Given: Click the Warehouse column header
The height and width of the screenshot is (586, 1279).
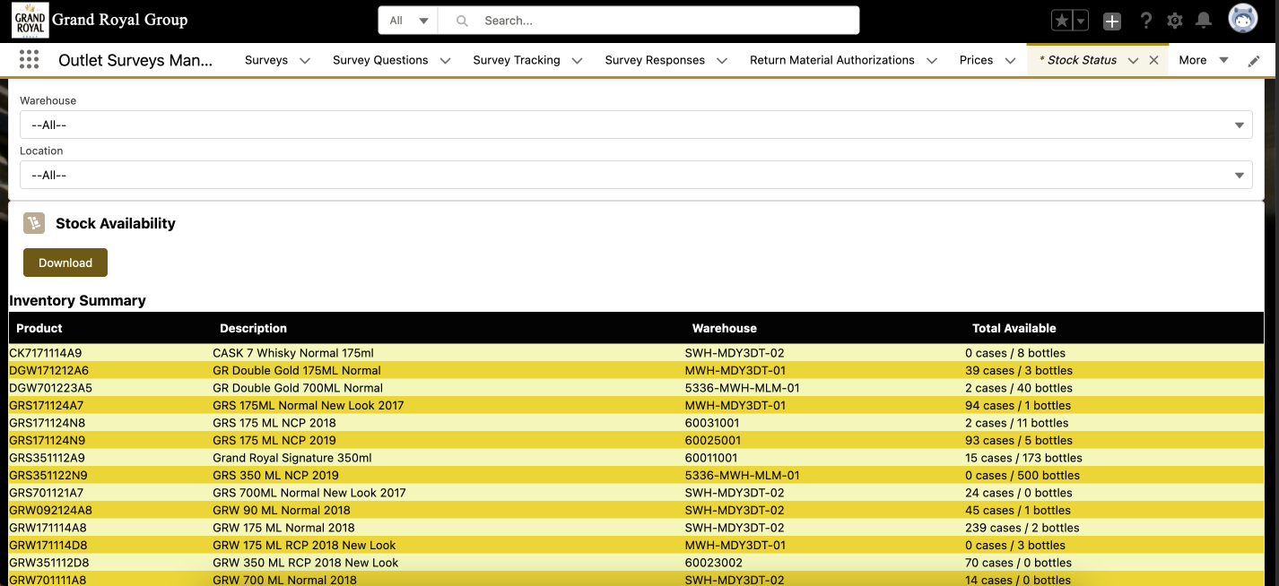Looking at the screenshot, I should (x=725, y=328).
